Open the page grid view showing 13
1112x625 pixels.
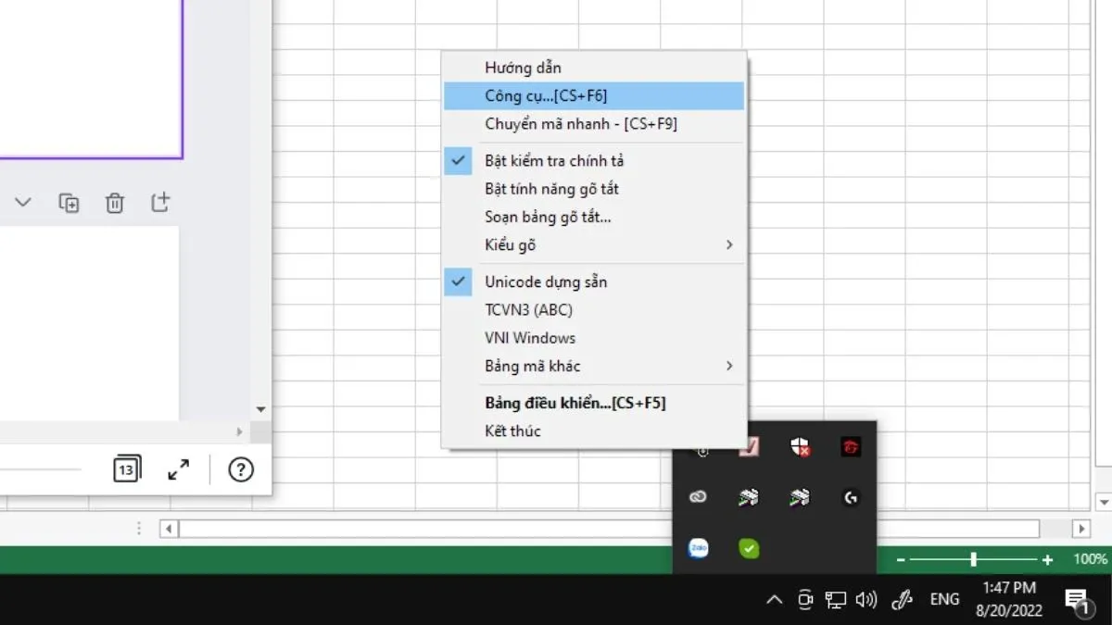tap(126, 469)
